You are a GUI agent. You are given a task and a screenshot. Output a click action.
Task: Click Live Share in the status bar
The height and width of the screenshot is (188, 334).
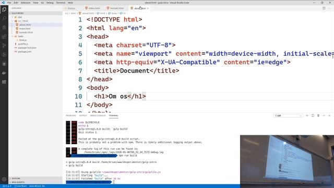(20, 186)
